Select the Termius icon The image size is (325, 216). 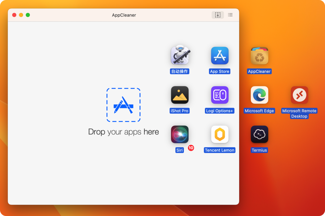[259, 134]
